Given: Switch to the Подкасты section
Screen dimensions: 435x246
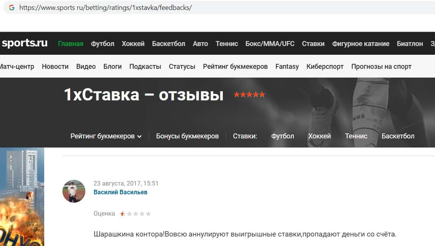Looking at the screenshot, I should click(x=145, y=67).
